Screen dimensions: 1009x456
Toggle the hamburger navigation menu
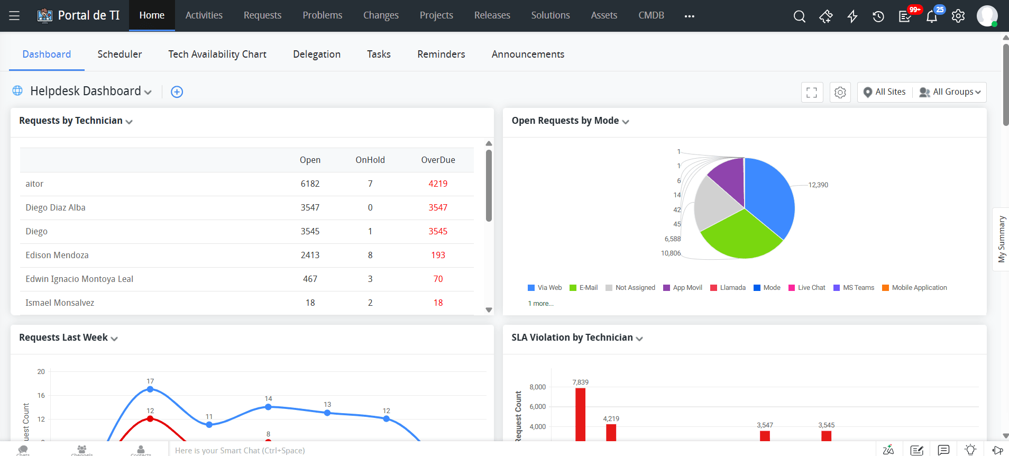click(14, 16)
